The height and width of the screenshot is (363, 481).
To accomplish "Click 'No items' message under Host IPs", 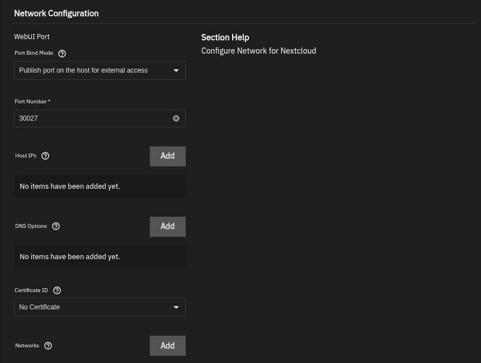I will (x=70, y=187).
